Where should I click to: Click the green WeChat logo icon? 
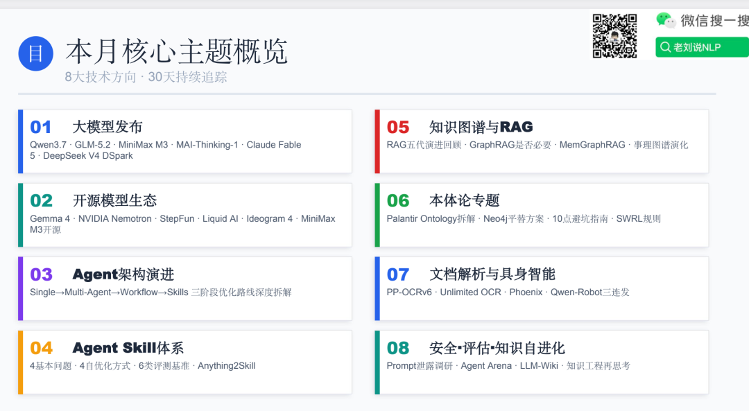point(666,21)
